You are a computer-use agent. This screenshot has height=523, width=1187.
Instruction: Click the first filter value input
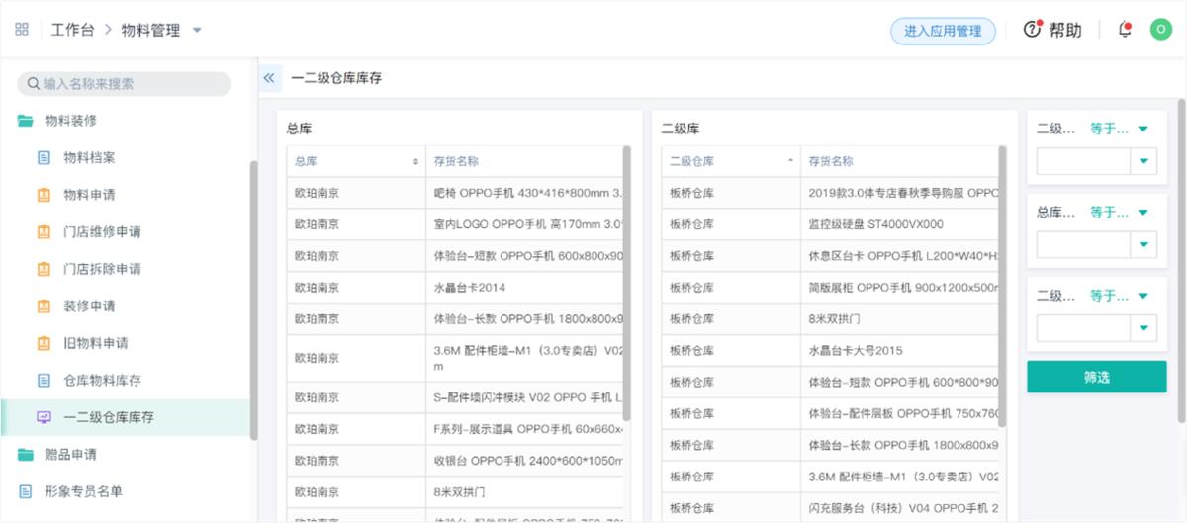(x=1084, y=161)
